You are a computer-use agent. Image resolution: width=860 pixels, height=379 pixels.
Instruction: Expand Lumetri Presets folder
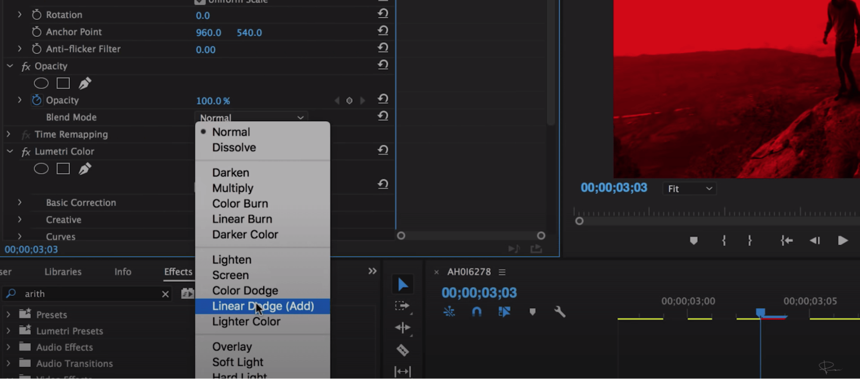click(8, 331)
